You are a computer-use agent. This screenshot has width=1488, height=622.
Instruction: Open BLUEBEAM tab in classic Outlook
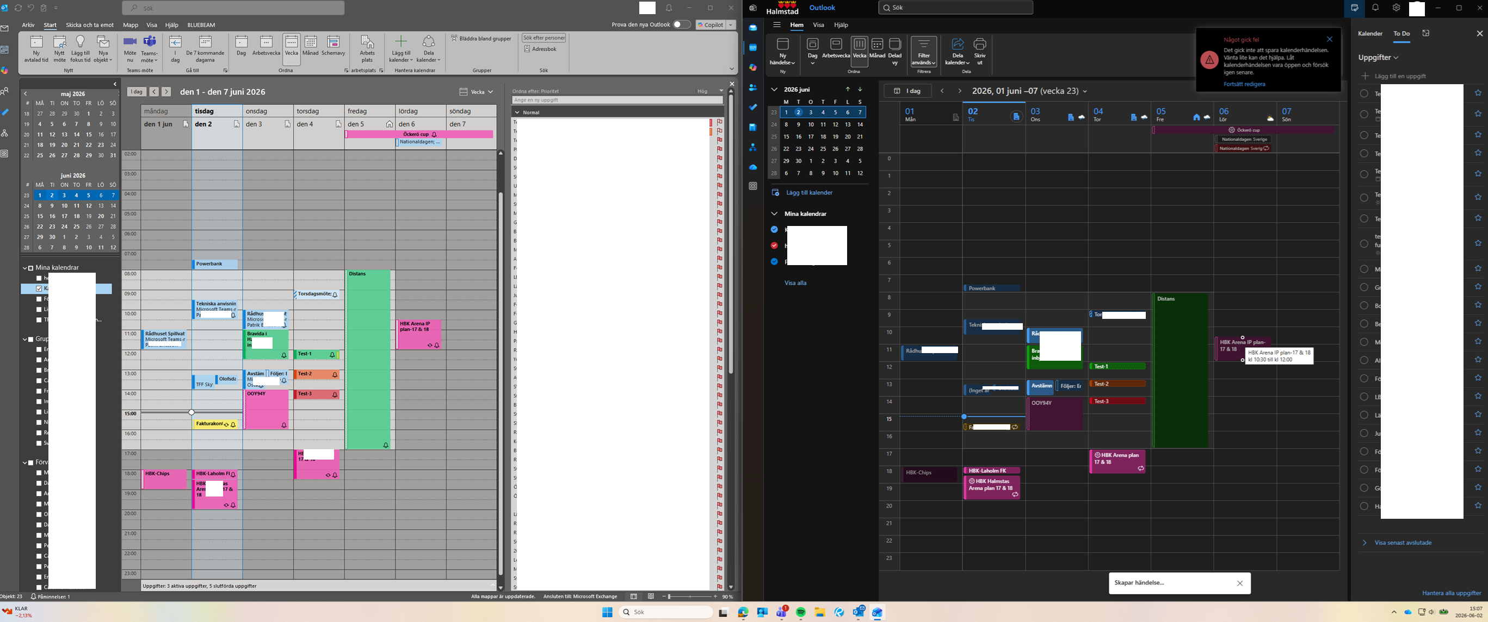click(x=201, y=25)
